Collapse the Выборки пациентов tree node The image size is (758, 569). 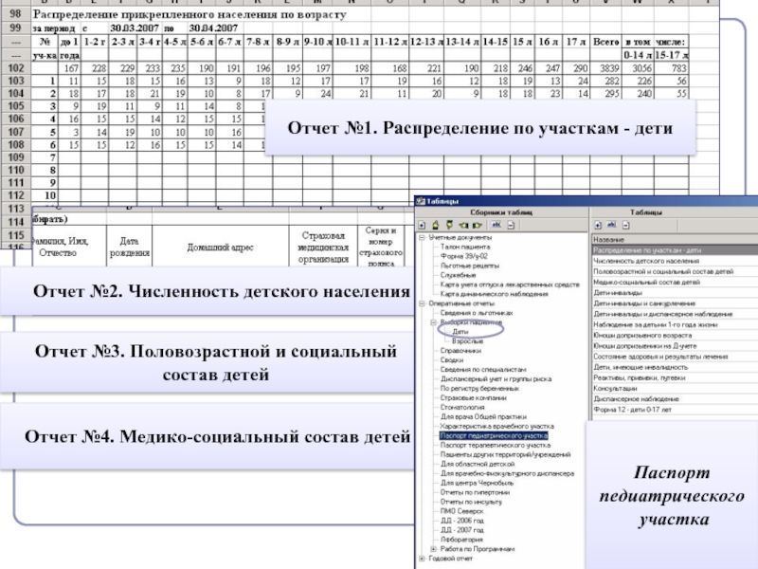[x=434, y=322]
